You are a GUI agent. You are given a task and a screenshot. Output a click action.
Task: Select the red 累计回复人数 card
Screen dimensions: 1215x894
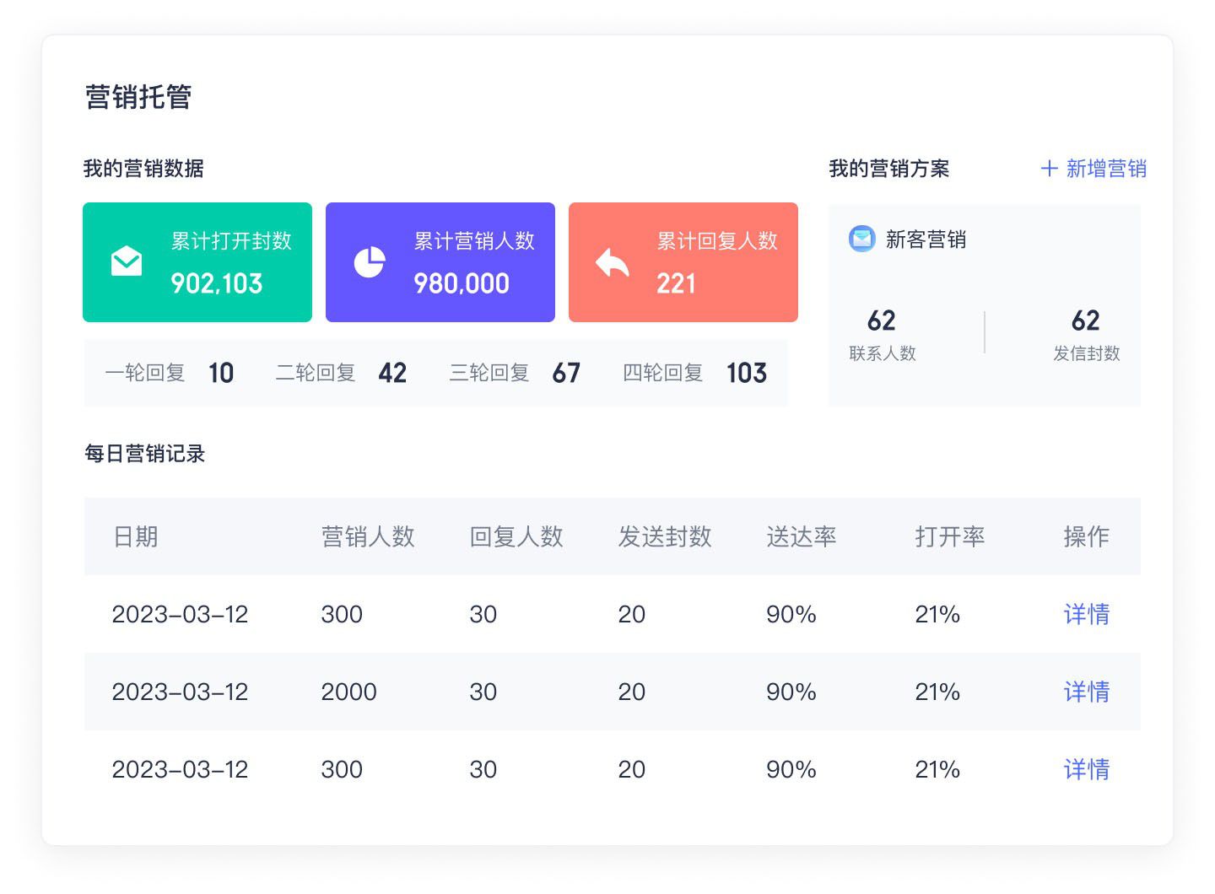[x=683, y=261]
